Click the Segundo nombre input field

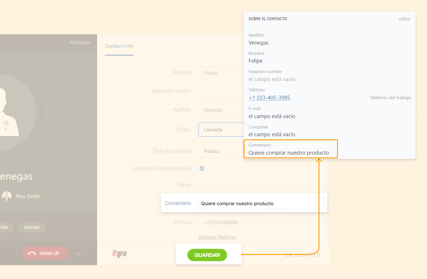[x=221, y=91]
